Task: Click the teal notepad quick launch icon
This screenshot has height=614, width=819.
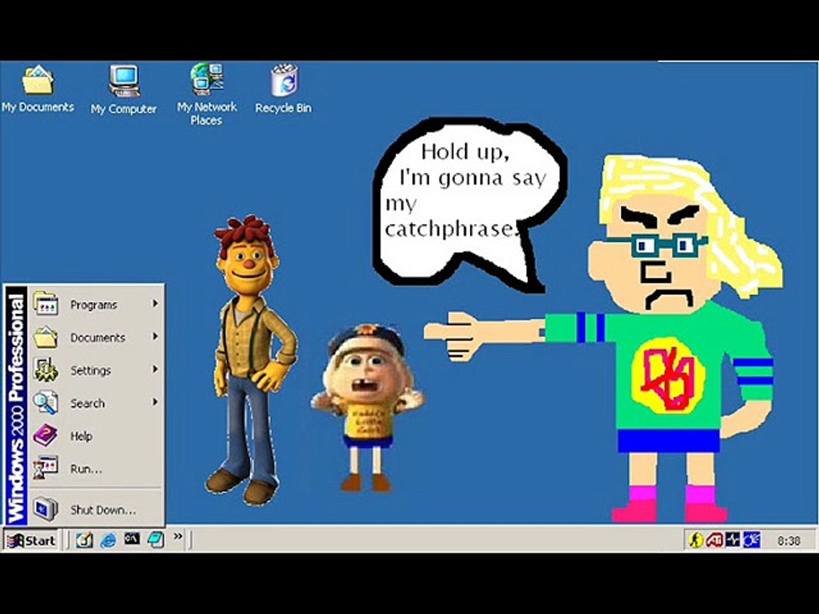Action: [x=155, y=539]
